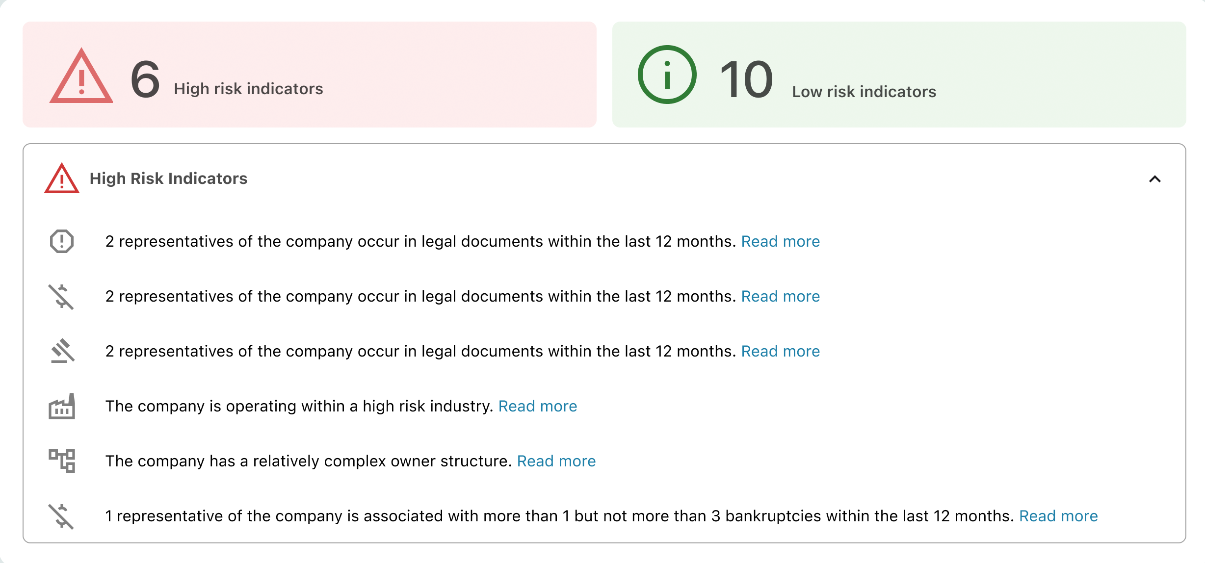The image size is (1205, 563).
Task: Open Read more in third legal documents row
Action: pos(780,351)
